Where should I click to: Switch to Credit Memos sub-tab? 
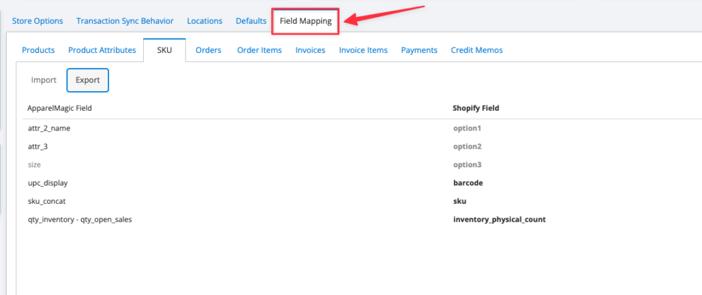point(477,50)
